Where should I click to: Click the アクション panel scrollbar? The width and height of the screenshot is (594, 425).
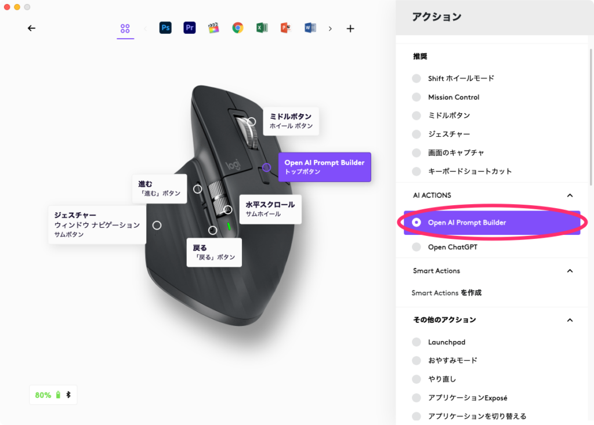(x=591, y=118)
